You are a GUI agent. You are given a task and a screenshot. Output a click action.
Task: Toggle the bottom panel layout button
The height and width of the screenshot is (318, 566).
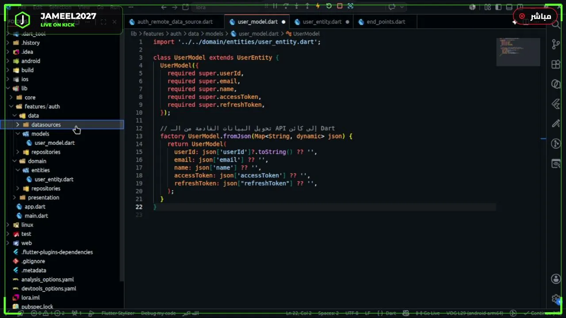click(509, 7)
